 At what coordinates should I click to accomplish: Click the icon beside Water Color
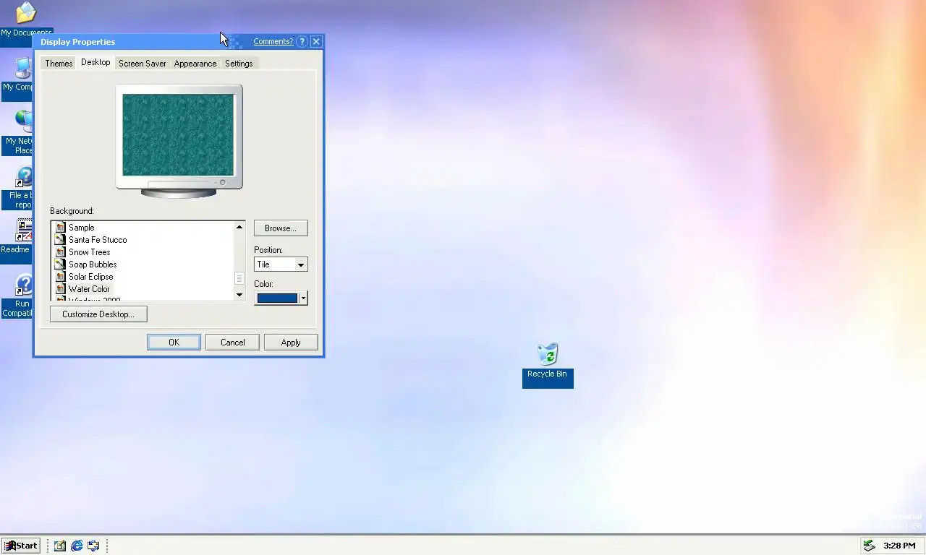pyautogui.click(x=61, y=288)
